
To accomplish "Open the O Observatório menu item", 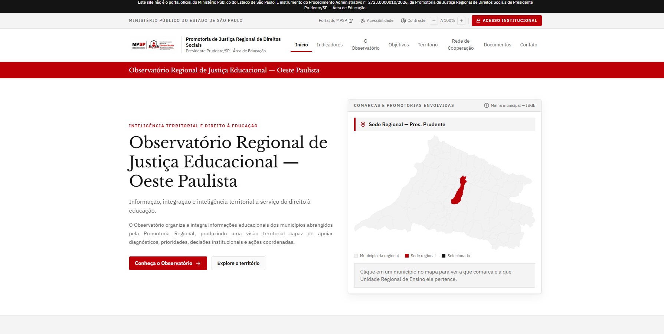I will [366, 45].
